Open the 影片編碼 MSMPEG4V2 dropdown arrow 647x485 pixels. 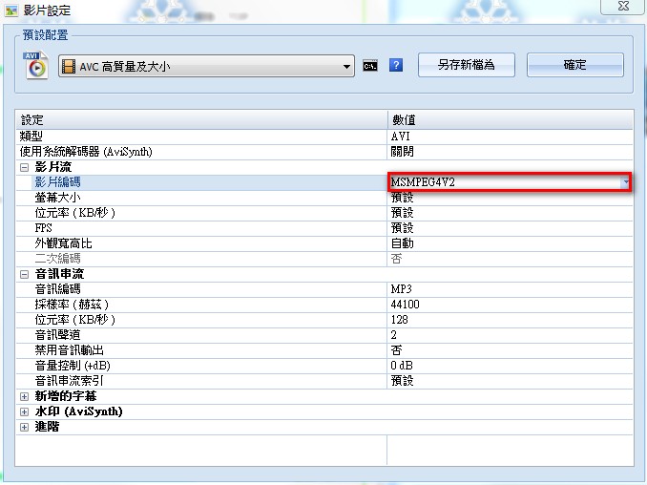pyautogui.click(x=626, y=182)
